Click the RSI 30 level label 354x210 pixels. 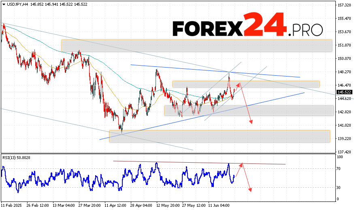(339, 187)
